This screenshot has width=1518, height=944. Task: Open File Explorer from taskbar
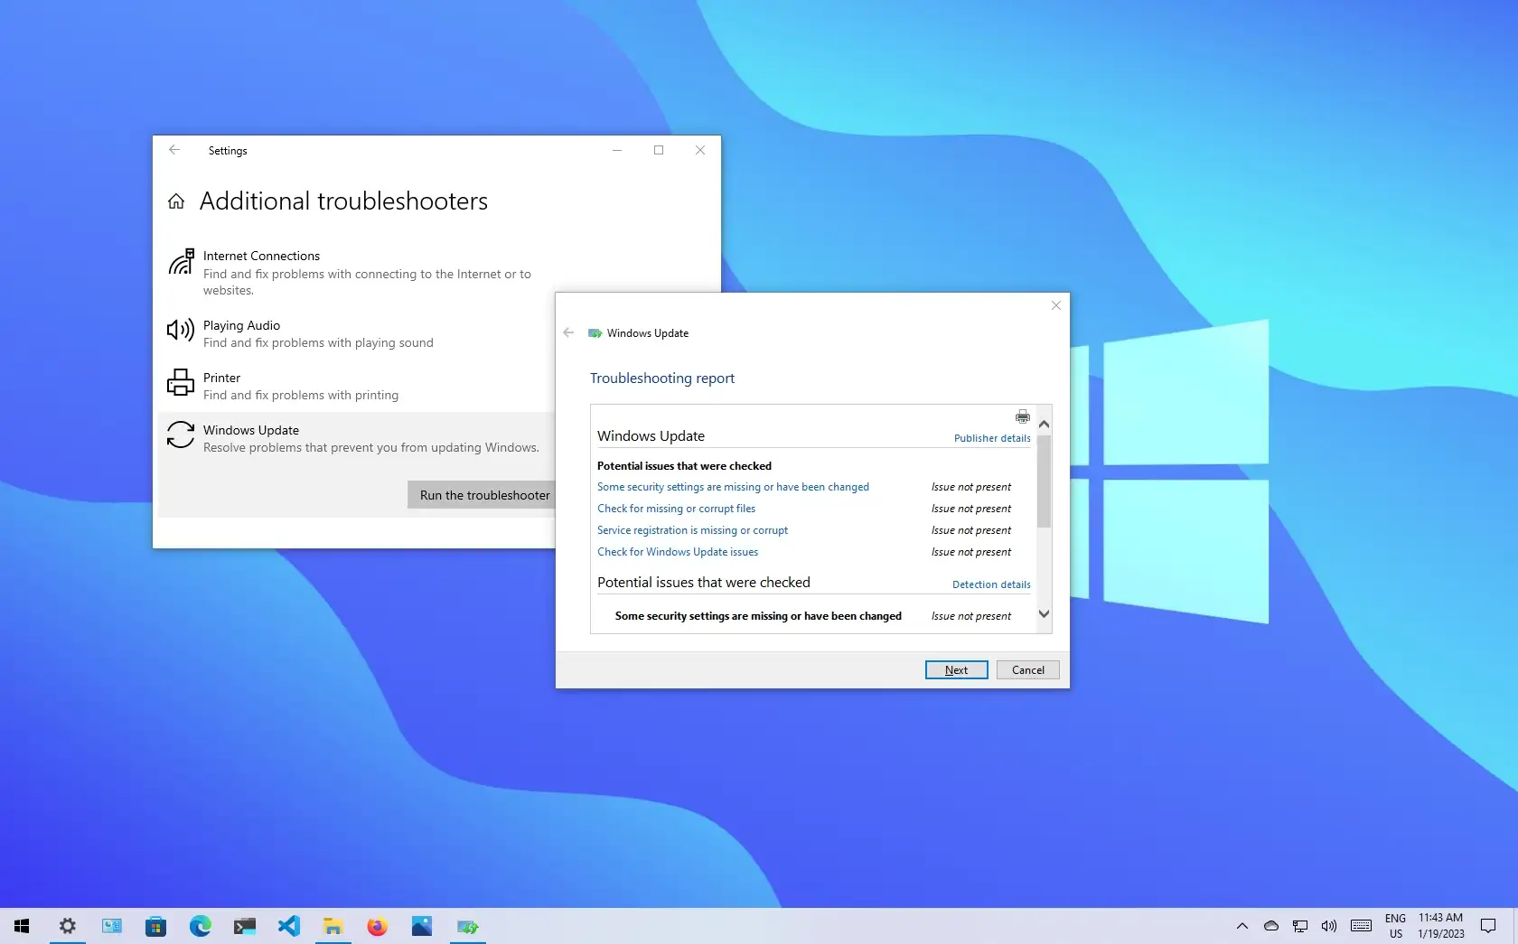point(333,926)
